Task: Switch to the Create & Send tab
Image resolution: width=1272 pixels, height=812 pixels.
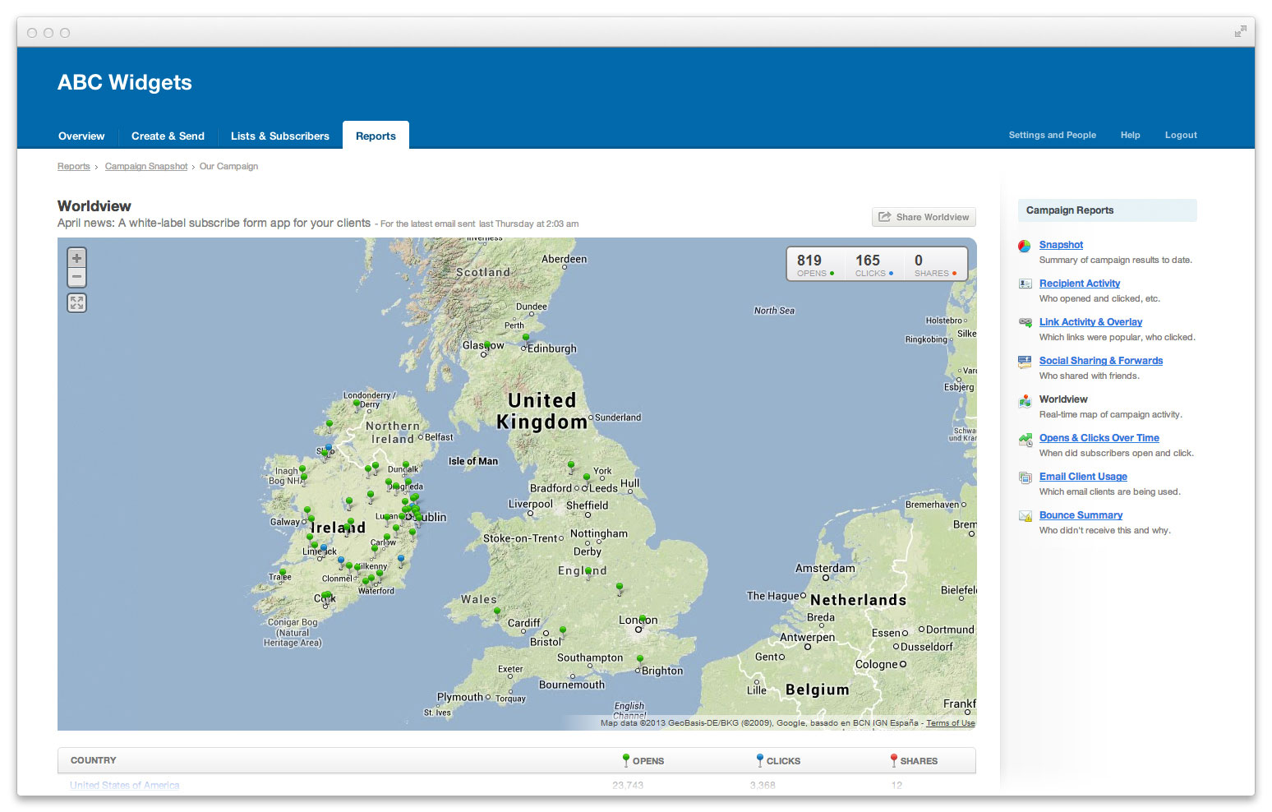Action: coord(168,136)
